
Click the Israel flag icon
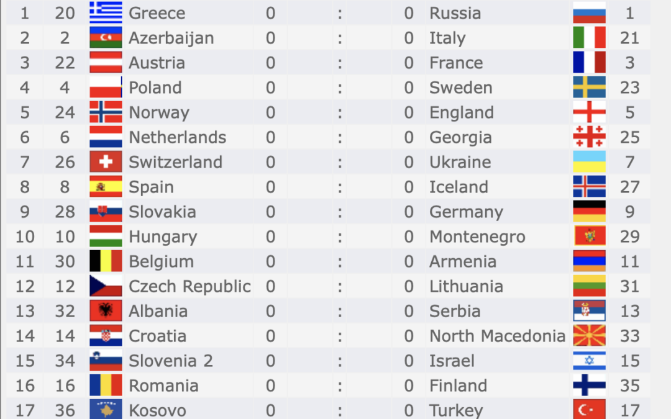point(589,361)
